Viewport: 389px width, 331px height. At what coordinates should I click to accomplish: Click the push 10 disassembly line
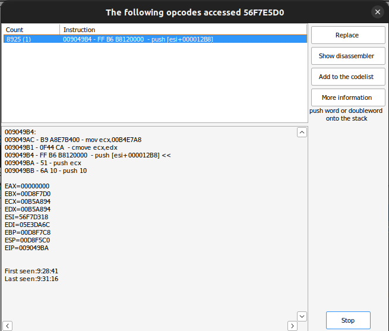tap(46, 171)
